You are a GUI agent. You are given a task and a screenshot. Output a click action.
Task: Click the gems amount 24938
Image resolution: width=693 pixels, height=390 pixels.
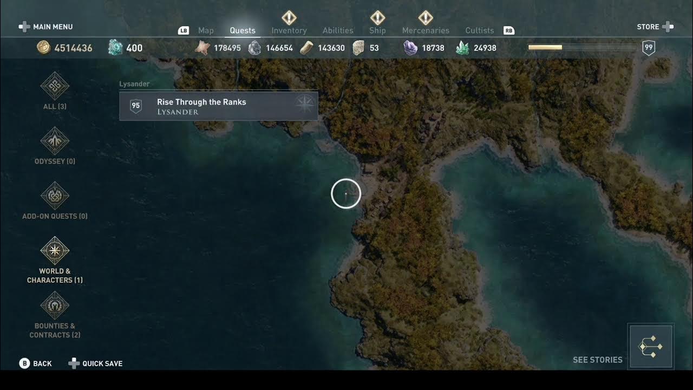tap(485, 48)
